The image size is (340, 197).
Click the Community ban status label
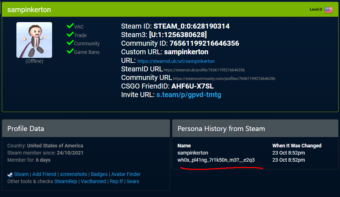87,44
